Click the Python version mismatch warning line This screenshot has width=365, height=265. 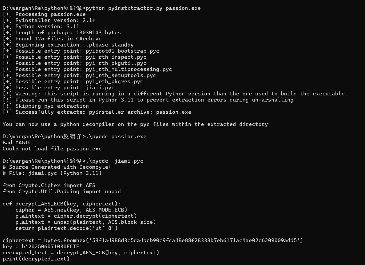click(x=175, y=94)
